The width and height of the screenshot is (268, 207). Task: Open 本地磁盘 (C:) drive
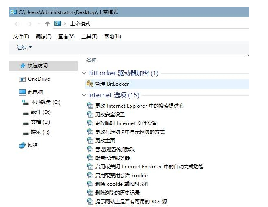[45, 102]
